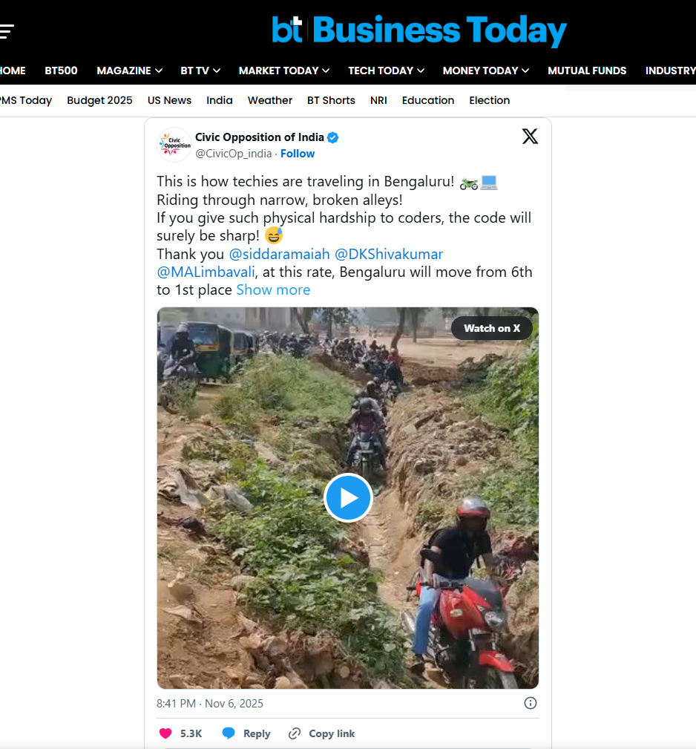Select the Budget 2025 tab

pos(99,100)
